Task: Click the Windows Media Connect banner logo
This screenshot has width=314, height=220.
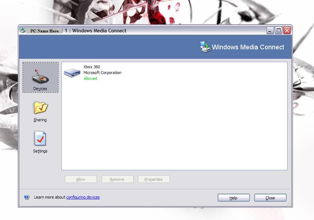Action: (x=206, y=46)
